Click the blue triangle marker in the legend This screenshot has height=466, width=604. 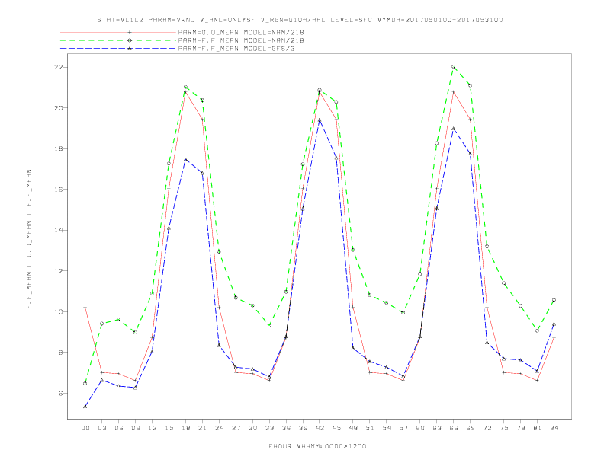(130, 49)
